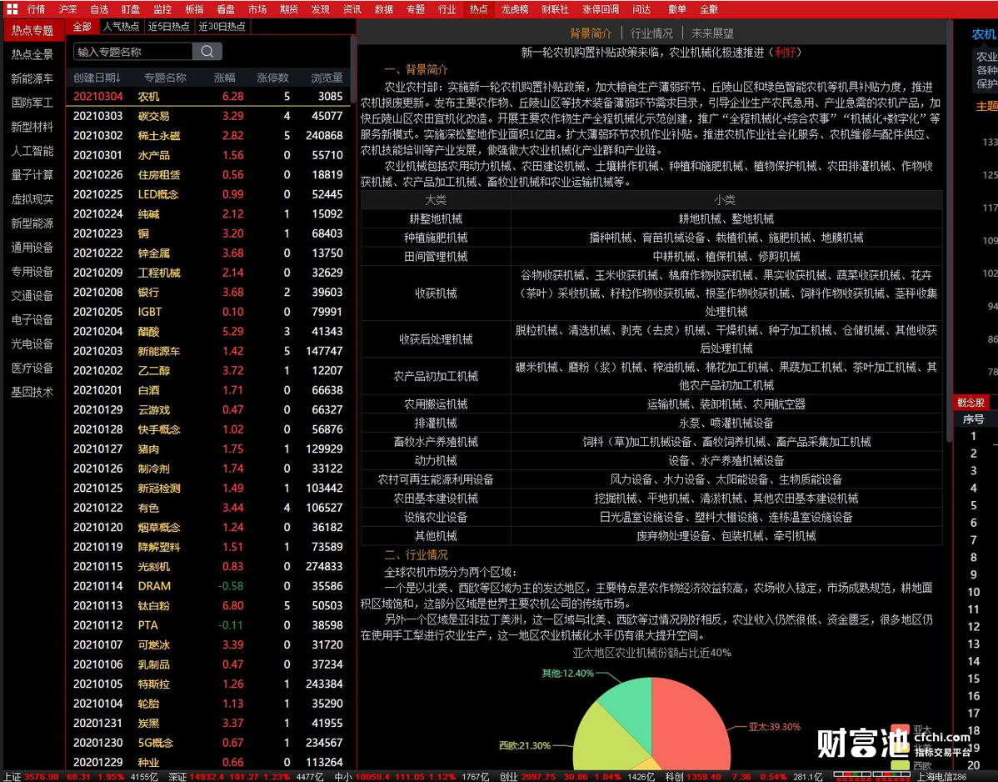Select the 碳交易 topic row
Viewport: 998px width, 782px height.
208,116
